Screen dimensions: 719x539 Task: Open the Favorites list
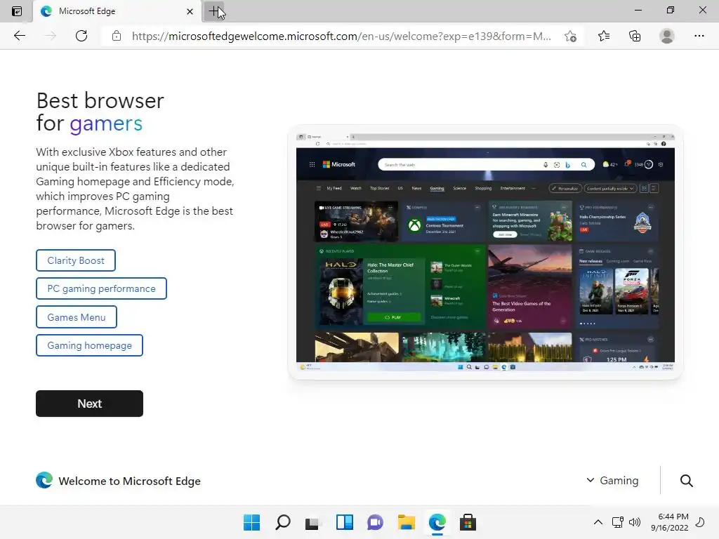(604, 36)
